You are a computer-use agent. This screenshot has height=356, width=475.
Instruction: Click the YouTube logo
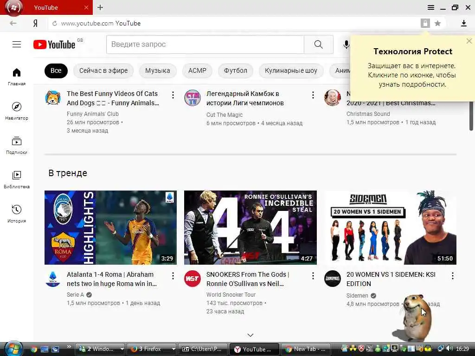pos(54,44)
